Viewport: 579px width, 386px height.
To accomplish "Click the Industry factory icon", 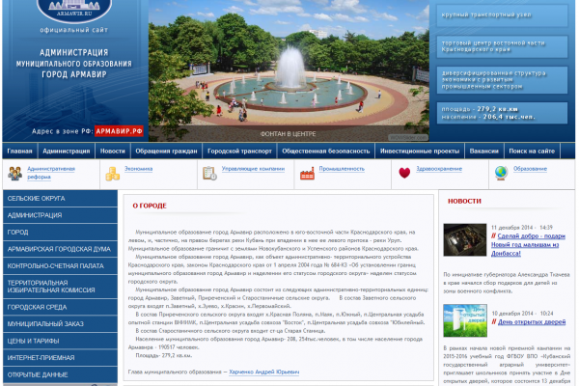I will pos(307,174).
